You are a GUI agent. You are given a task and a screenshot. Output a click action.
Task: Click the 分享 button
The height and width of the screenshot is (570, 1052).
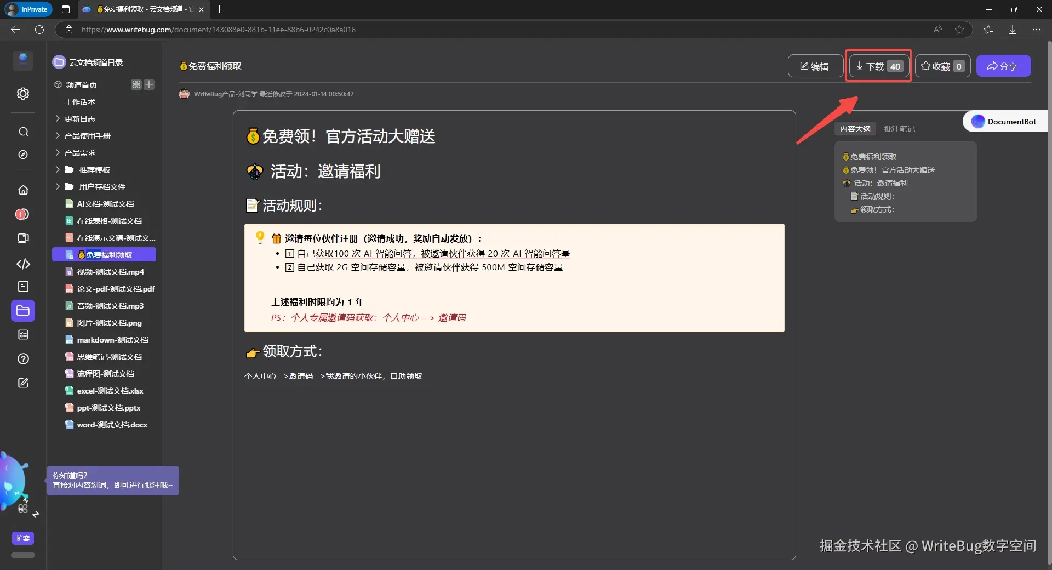(x=1003, y=66)
